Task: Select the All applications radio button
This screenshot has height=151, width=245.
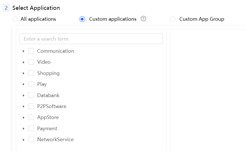Action: [15, 19]
